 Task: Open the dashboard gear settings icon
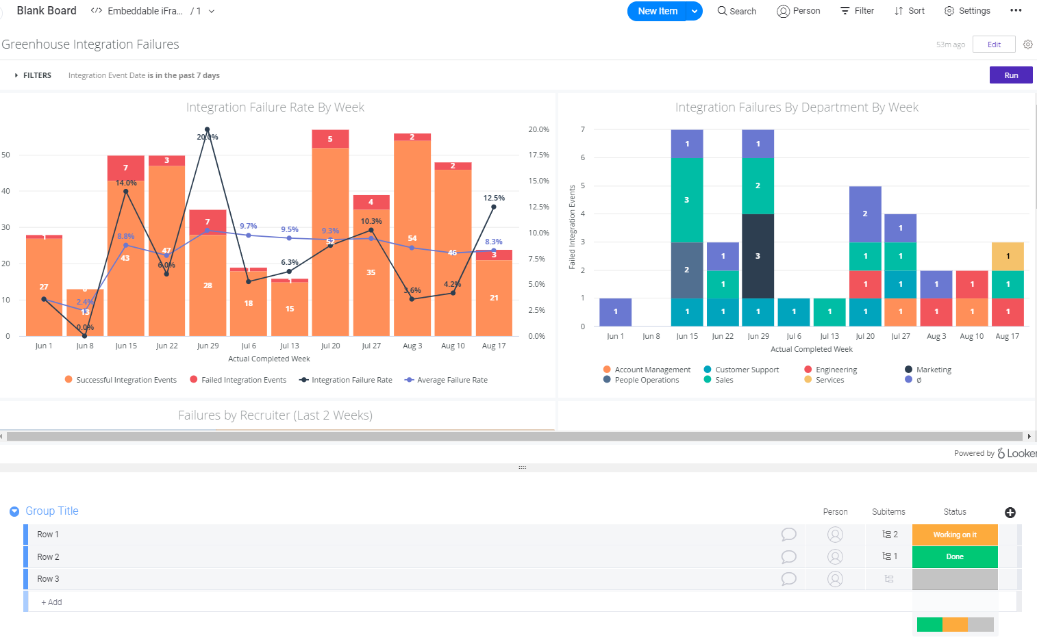point(1027,44)
